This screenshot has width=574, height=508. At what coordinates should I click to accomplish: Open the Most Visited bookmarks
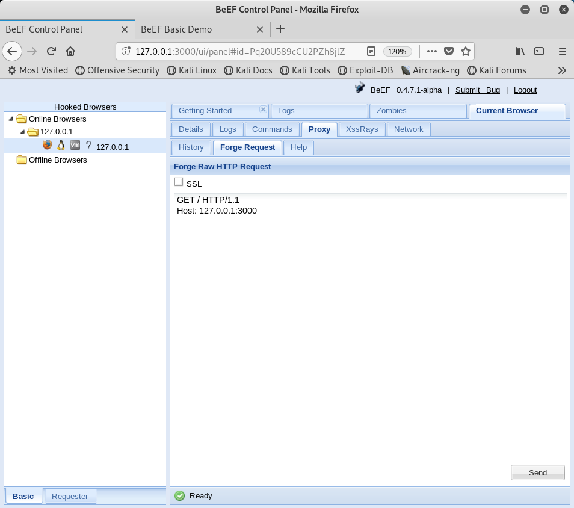click(x=38, y=70)
